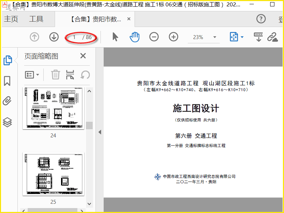Choose the selection arrow tool
This screenshot has height=213, width=284.
tap(115, 37)
